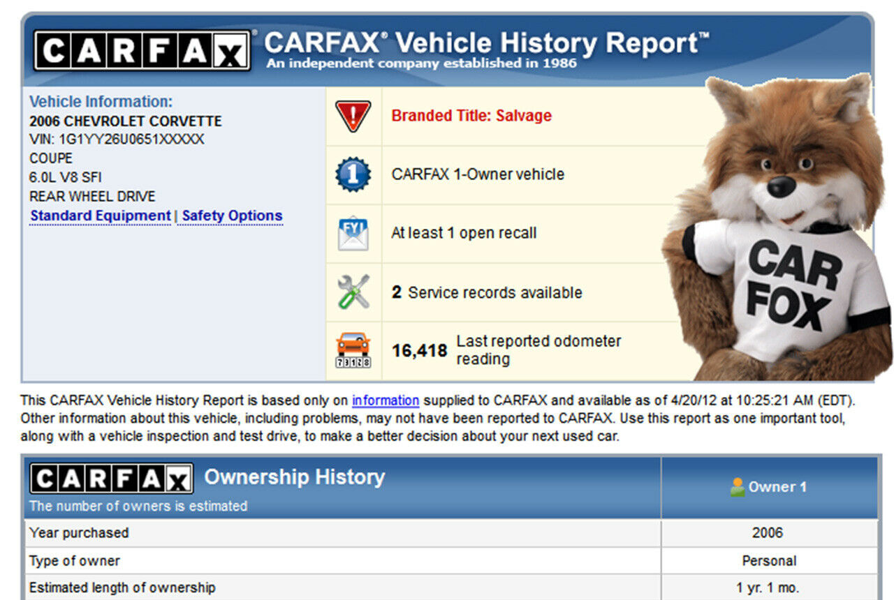This screenshot has height=600, width=894.
Task: Click the 2006 year purchased value
Action: pyautogui.click(x=768, y=532)
